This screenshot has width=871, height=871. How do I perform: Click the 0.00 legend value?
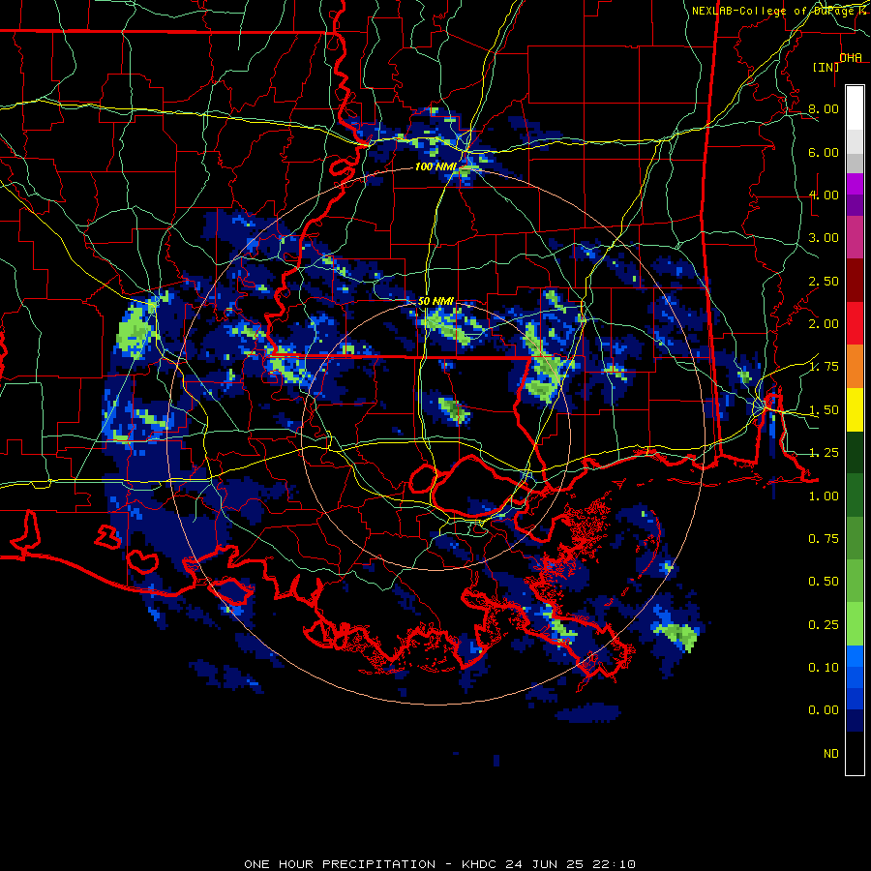(824, 710)
